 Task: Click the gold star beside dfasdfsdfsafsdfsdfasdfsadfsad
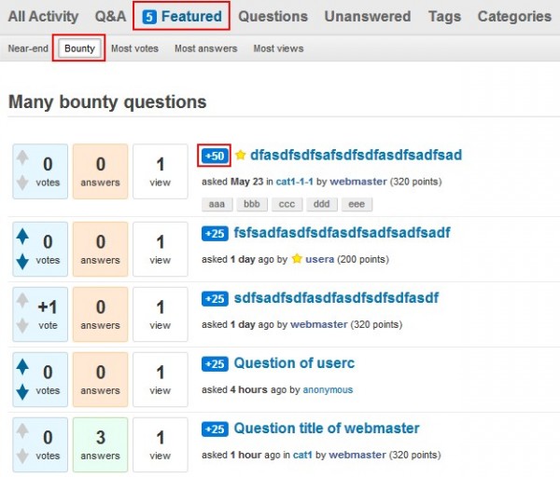241,155
